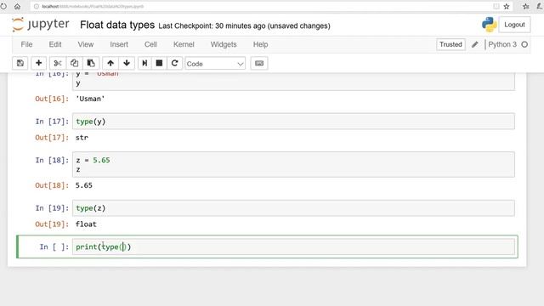The image size is (544, 306).
Task: Paste cells below icon
Action: (x=91, y=64)
